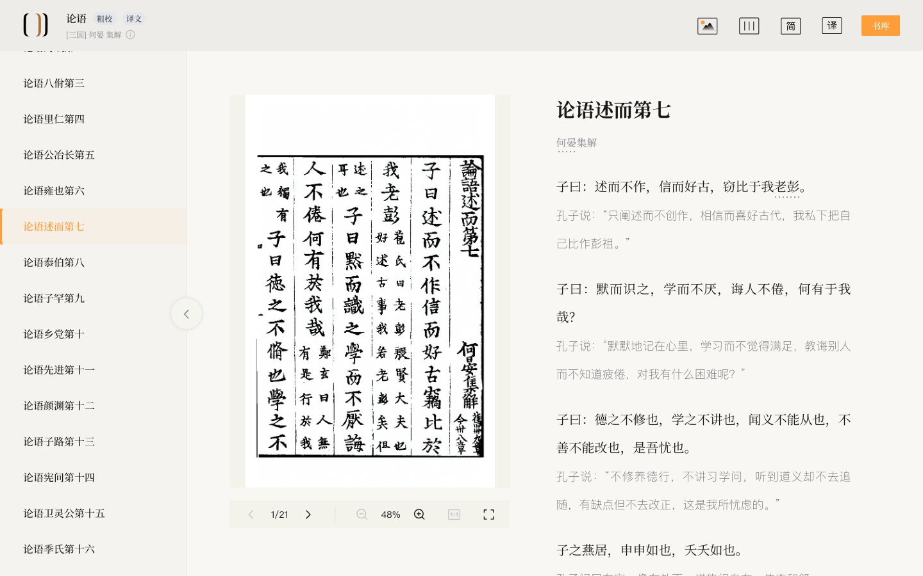Select chapter 论语宪问第十四

(94, 477)
